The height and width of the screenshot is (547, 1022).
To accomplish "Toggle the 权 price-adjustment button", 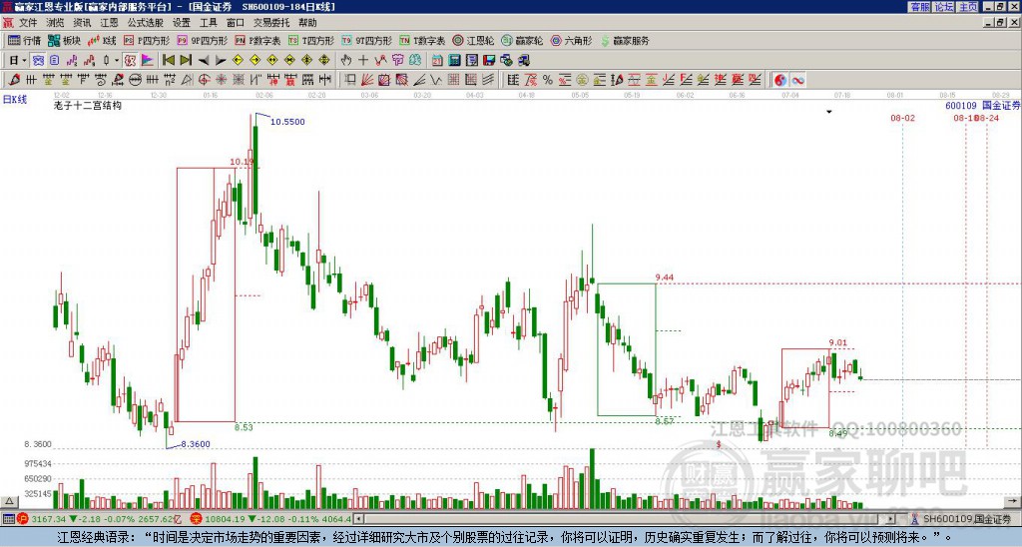I will [x=130, y=61].
